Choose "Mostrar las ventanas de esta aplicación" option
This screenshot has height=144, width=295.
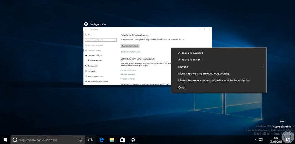[214, 81]
